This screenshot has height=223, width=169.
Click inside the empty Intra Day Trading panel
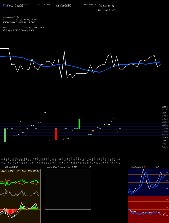point(68,189)
